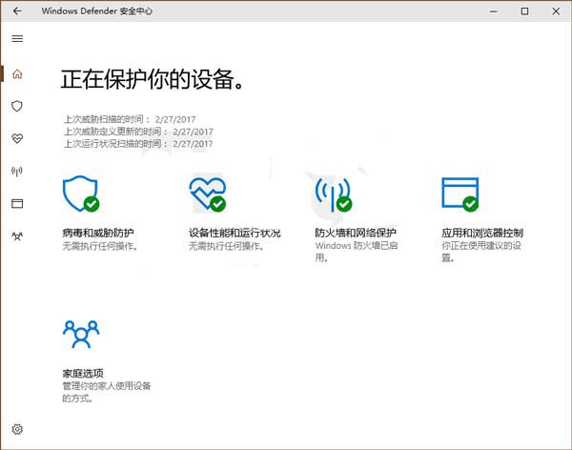Go back with the arrow button
Image resolution: width=572 pixels, height=450 pixels.
click(17, 10)
